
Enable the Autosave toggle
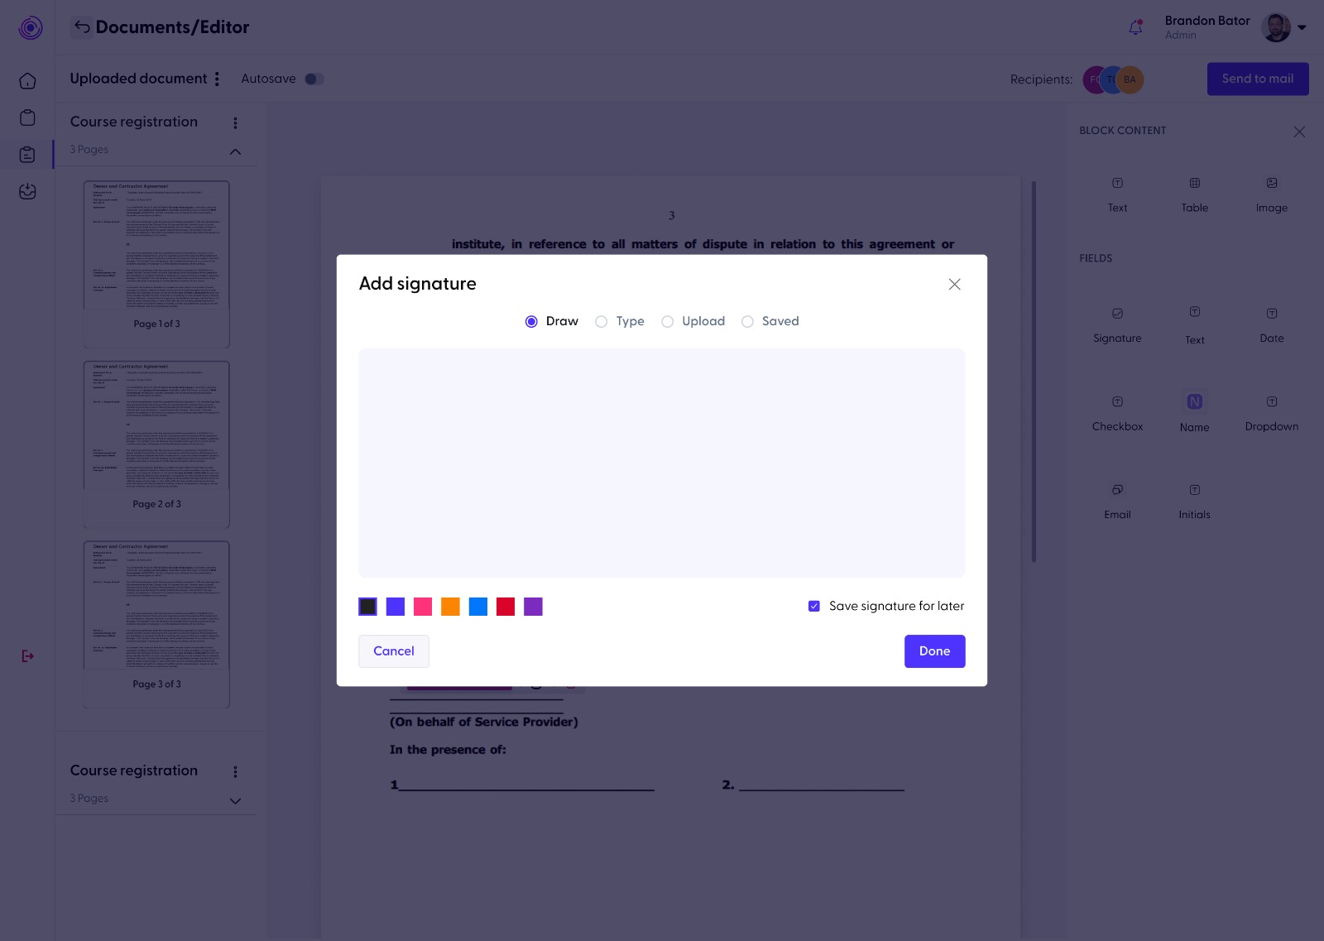click(314, 79)
